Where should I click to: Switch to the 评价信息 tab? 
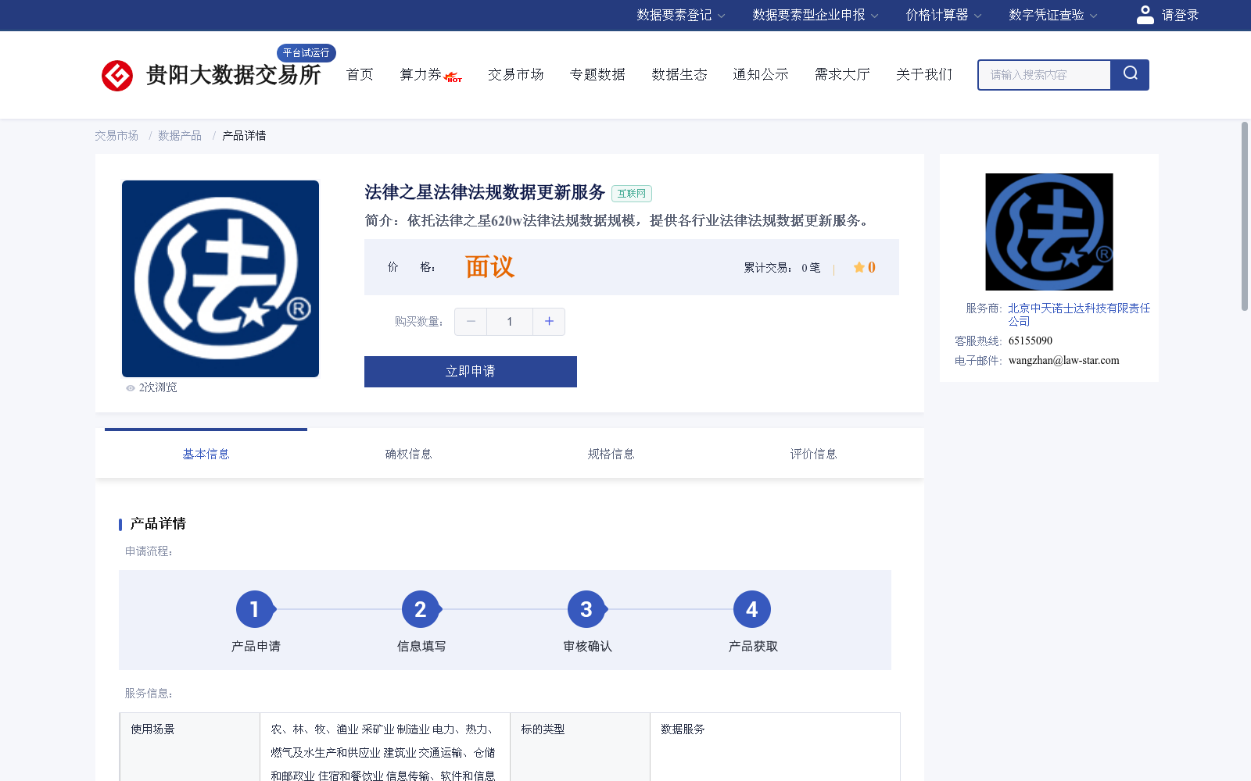click(813, 454)
